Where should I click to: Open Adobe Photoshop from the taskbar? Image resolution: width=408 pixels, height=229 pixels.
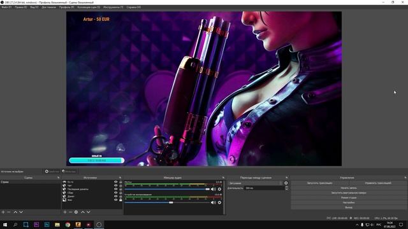tap(47, 225)
